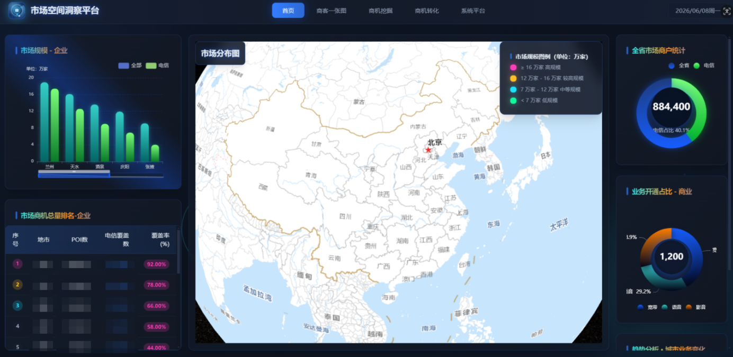
Task: Toggle the 宽带 legend item
Action: [648, 307]
